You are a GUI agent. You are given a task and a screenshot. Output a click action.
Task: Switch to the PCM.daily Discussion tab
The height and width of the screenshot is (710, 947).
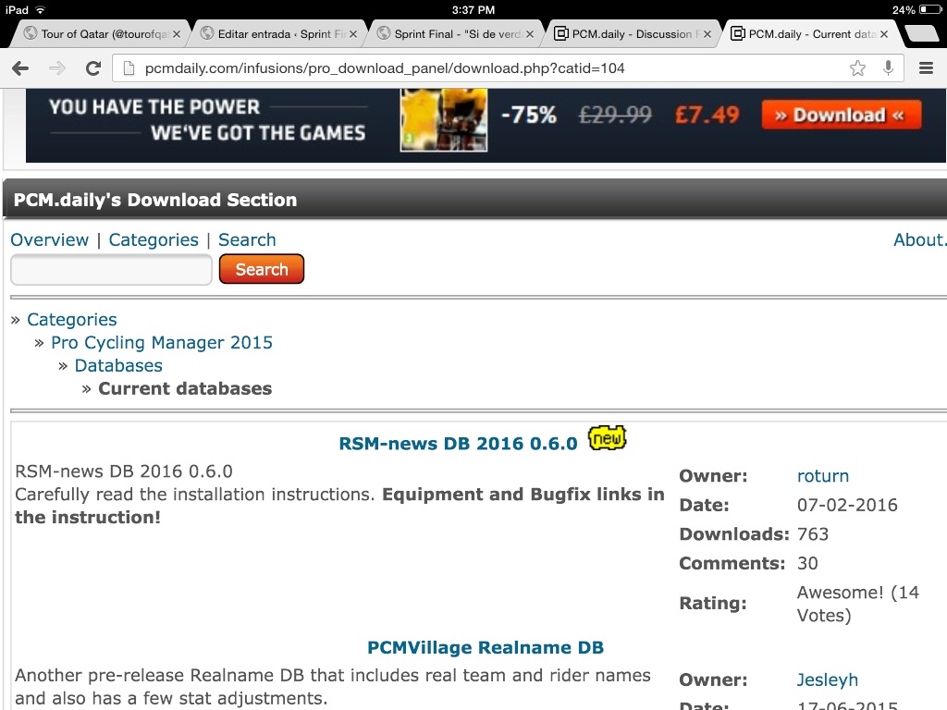629,34
